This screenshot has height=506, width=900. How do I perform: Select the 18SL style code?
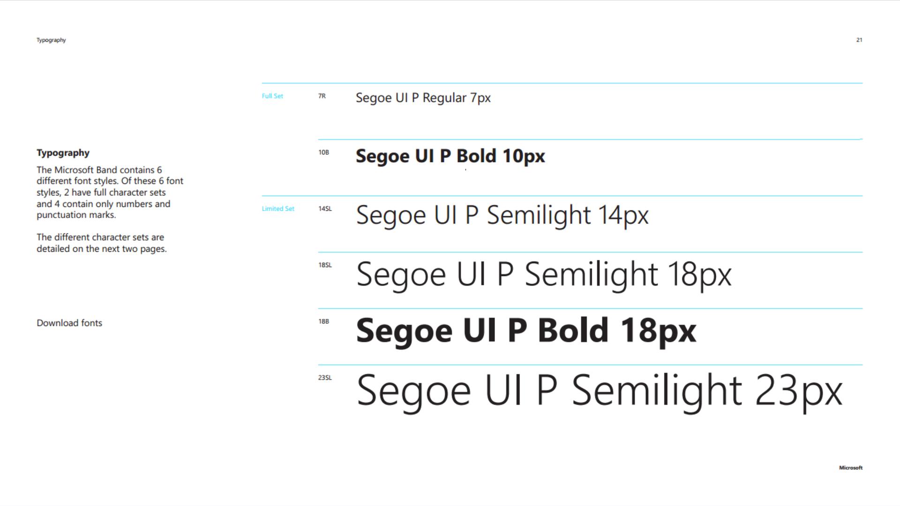pos(325,264)
